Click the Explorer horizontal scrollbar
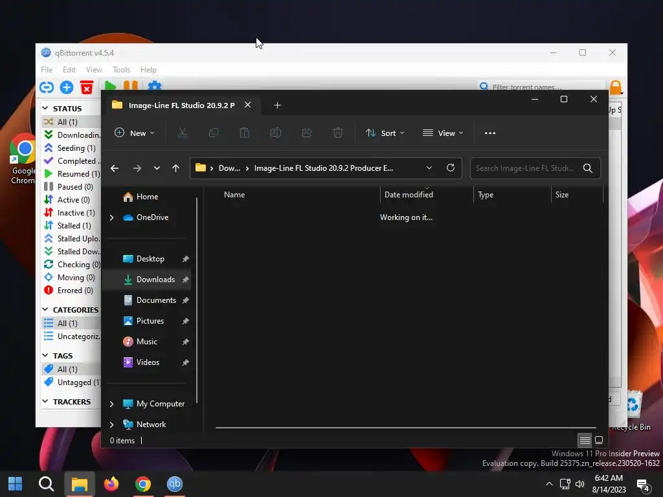The height and width of the screenshot is (497, 663). (405, 428)
